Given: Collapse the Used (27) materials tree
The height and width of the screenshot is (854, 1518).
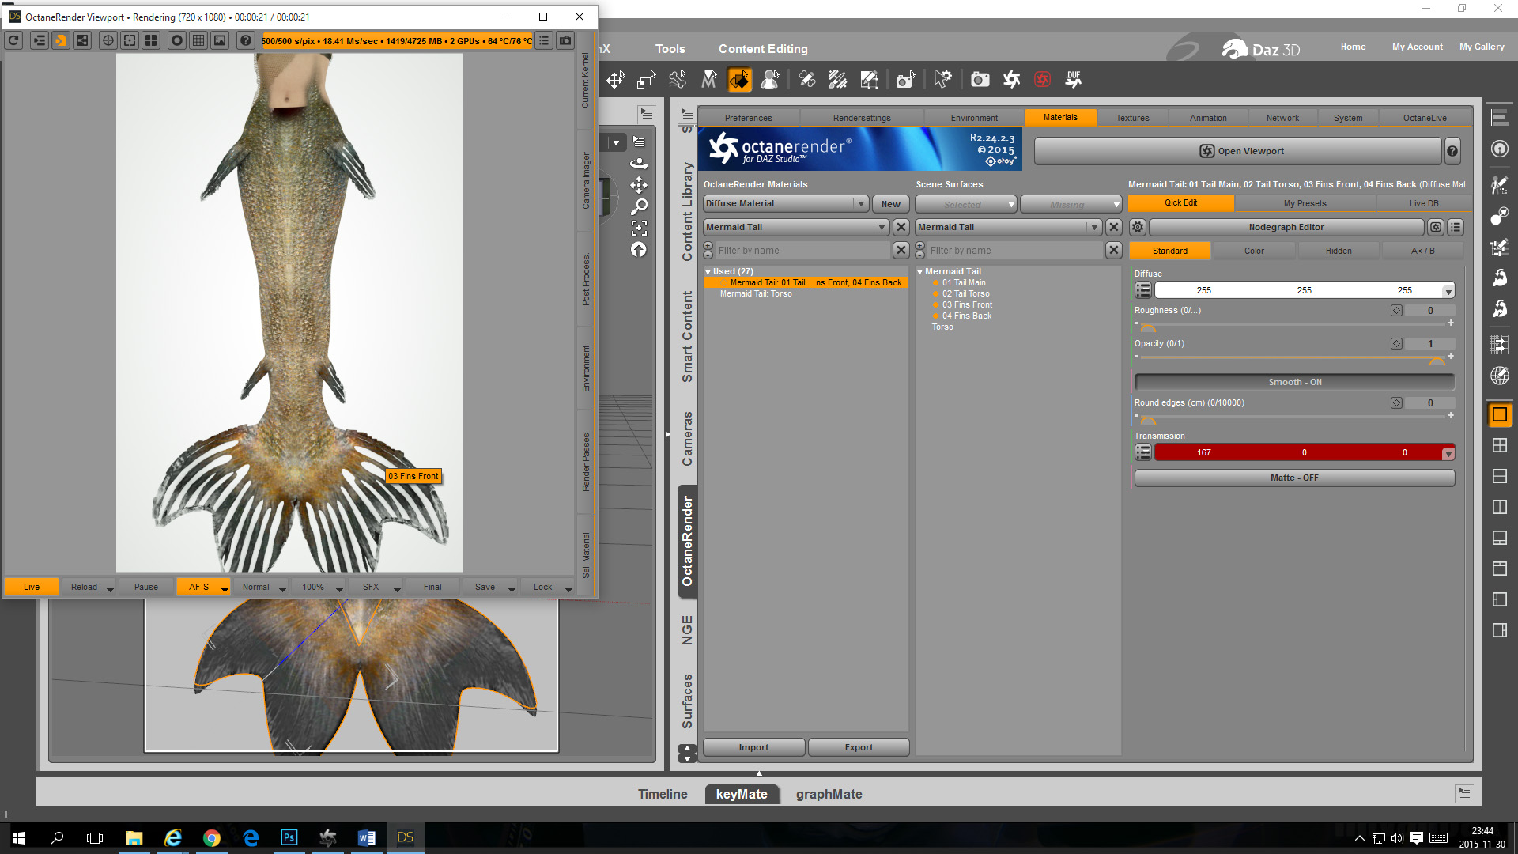Looking at the screenshot, I should click(x=708, y=271).
